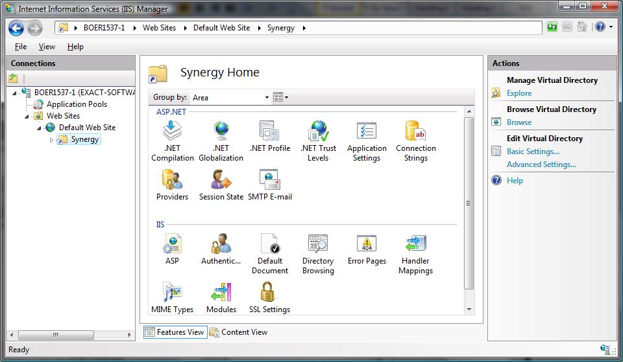Click the Help link in Actions pane

(515, 181)
